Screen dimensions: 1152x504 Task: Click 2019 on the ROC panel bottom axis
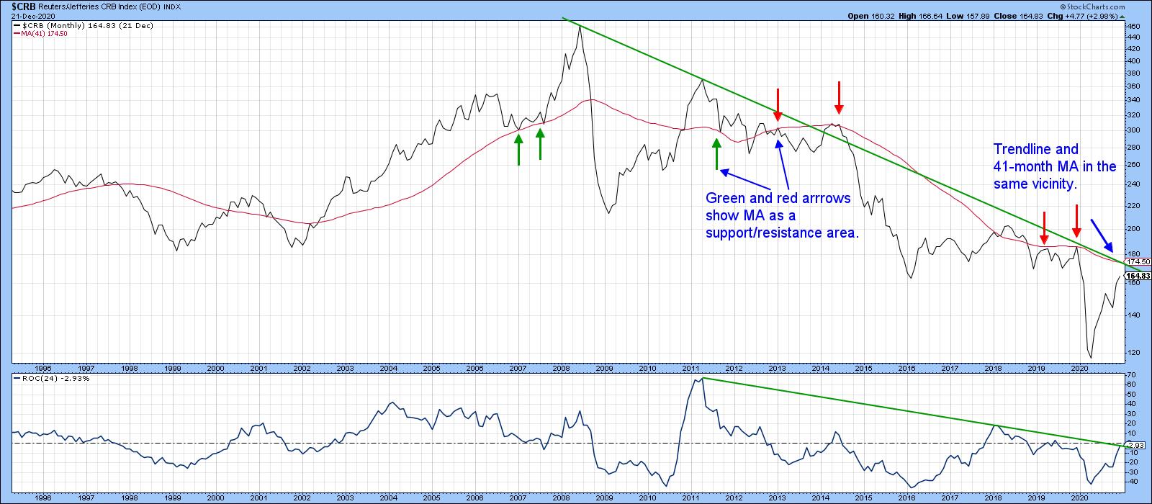tap(1037, 498)
